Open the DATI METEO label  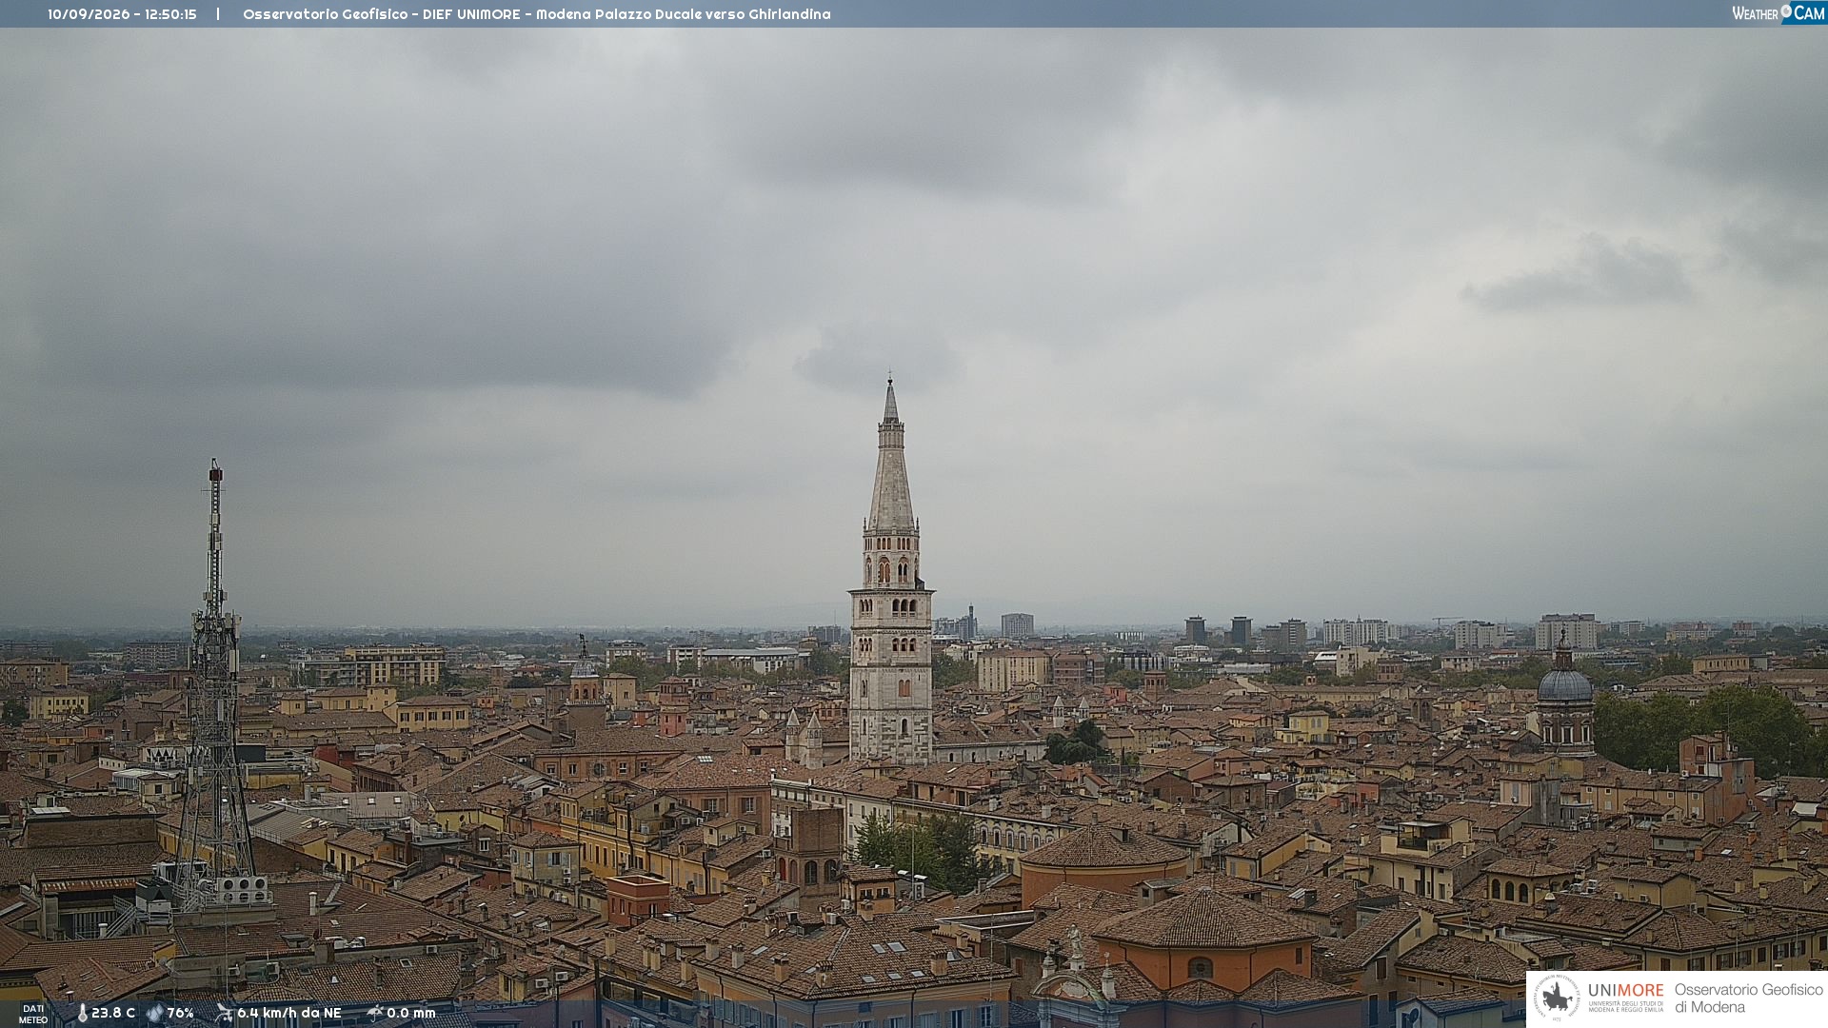click(33, 1014)
